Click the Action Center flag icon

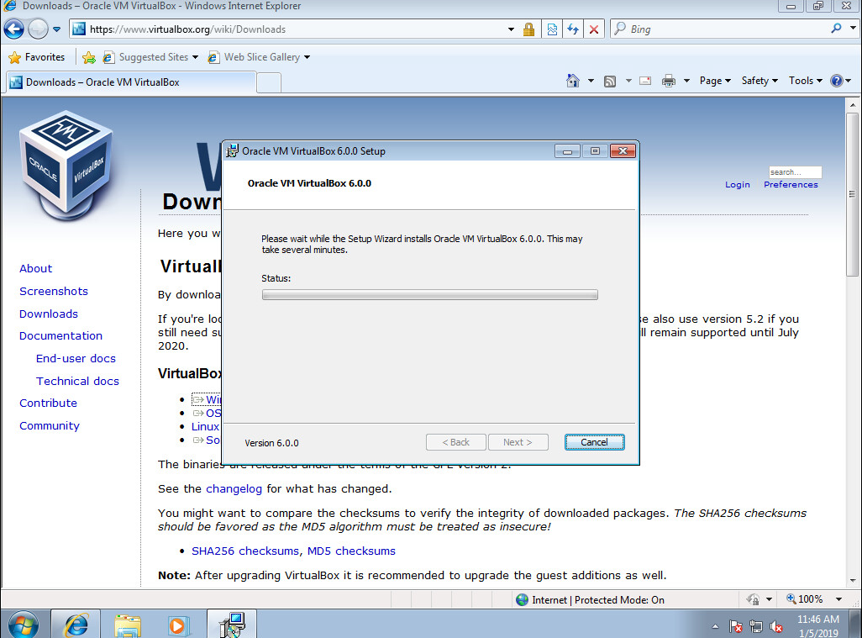pyautogui.click(x=735, y=626)
